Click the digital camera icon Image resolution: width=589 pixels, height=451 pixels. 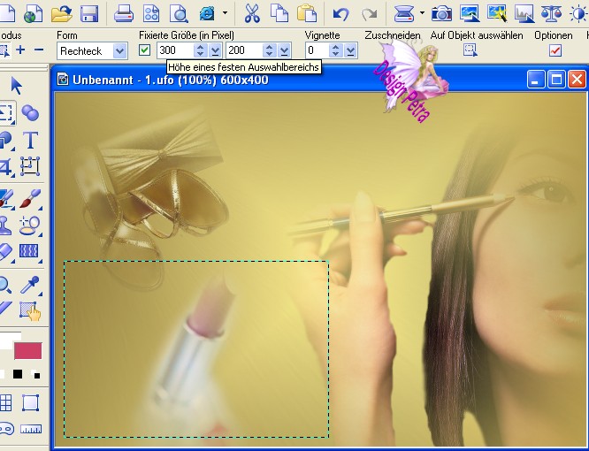(442, 14)
